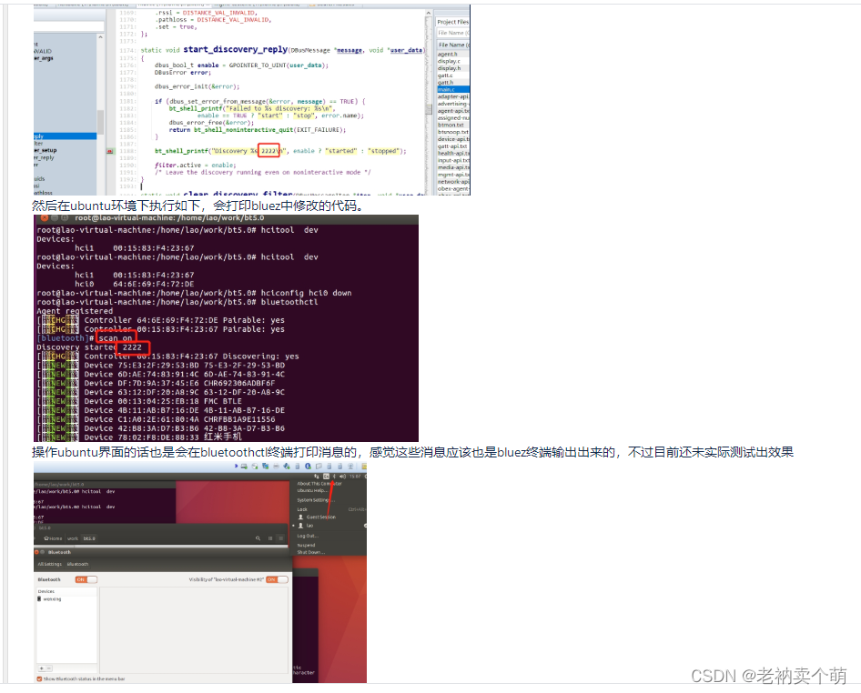Turn off the Bluetooth ON switch
Screen dimensions: 861x693
(86, 579)
